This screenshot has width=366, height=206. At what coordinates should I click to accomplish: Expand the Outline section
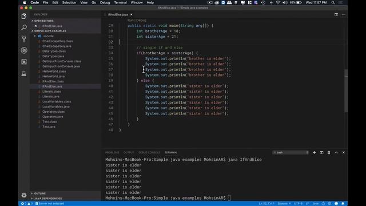point(40,193)
